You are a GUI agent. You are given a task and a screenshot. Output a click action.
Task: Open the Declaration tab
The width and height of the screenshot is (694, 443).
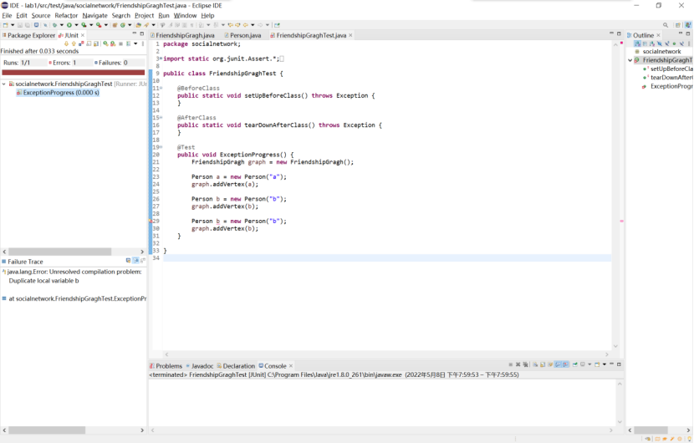236,366
